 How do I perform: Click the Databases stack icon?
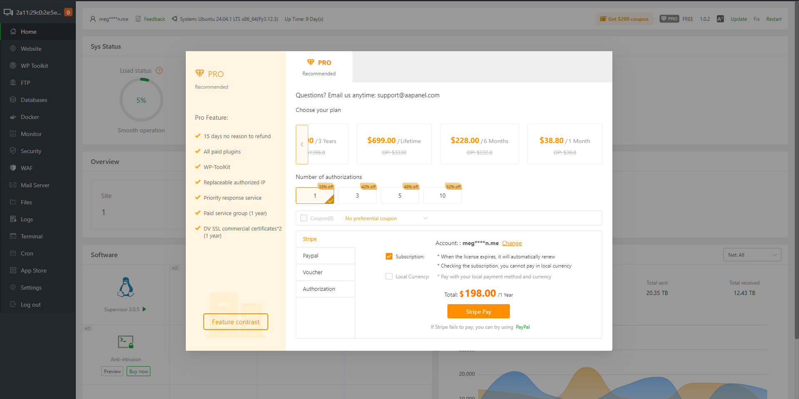13,100
